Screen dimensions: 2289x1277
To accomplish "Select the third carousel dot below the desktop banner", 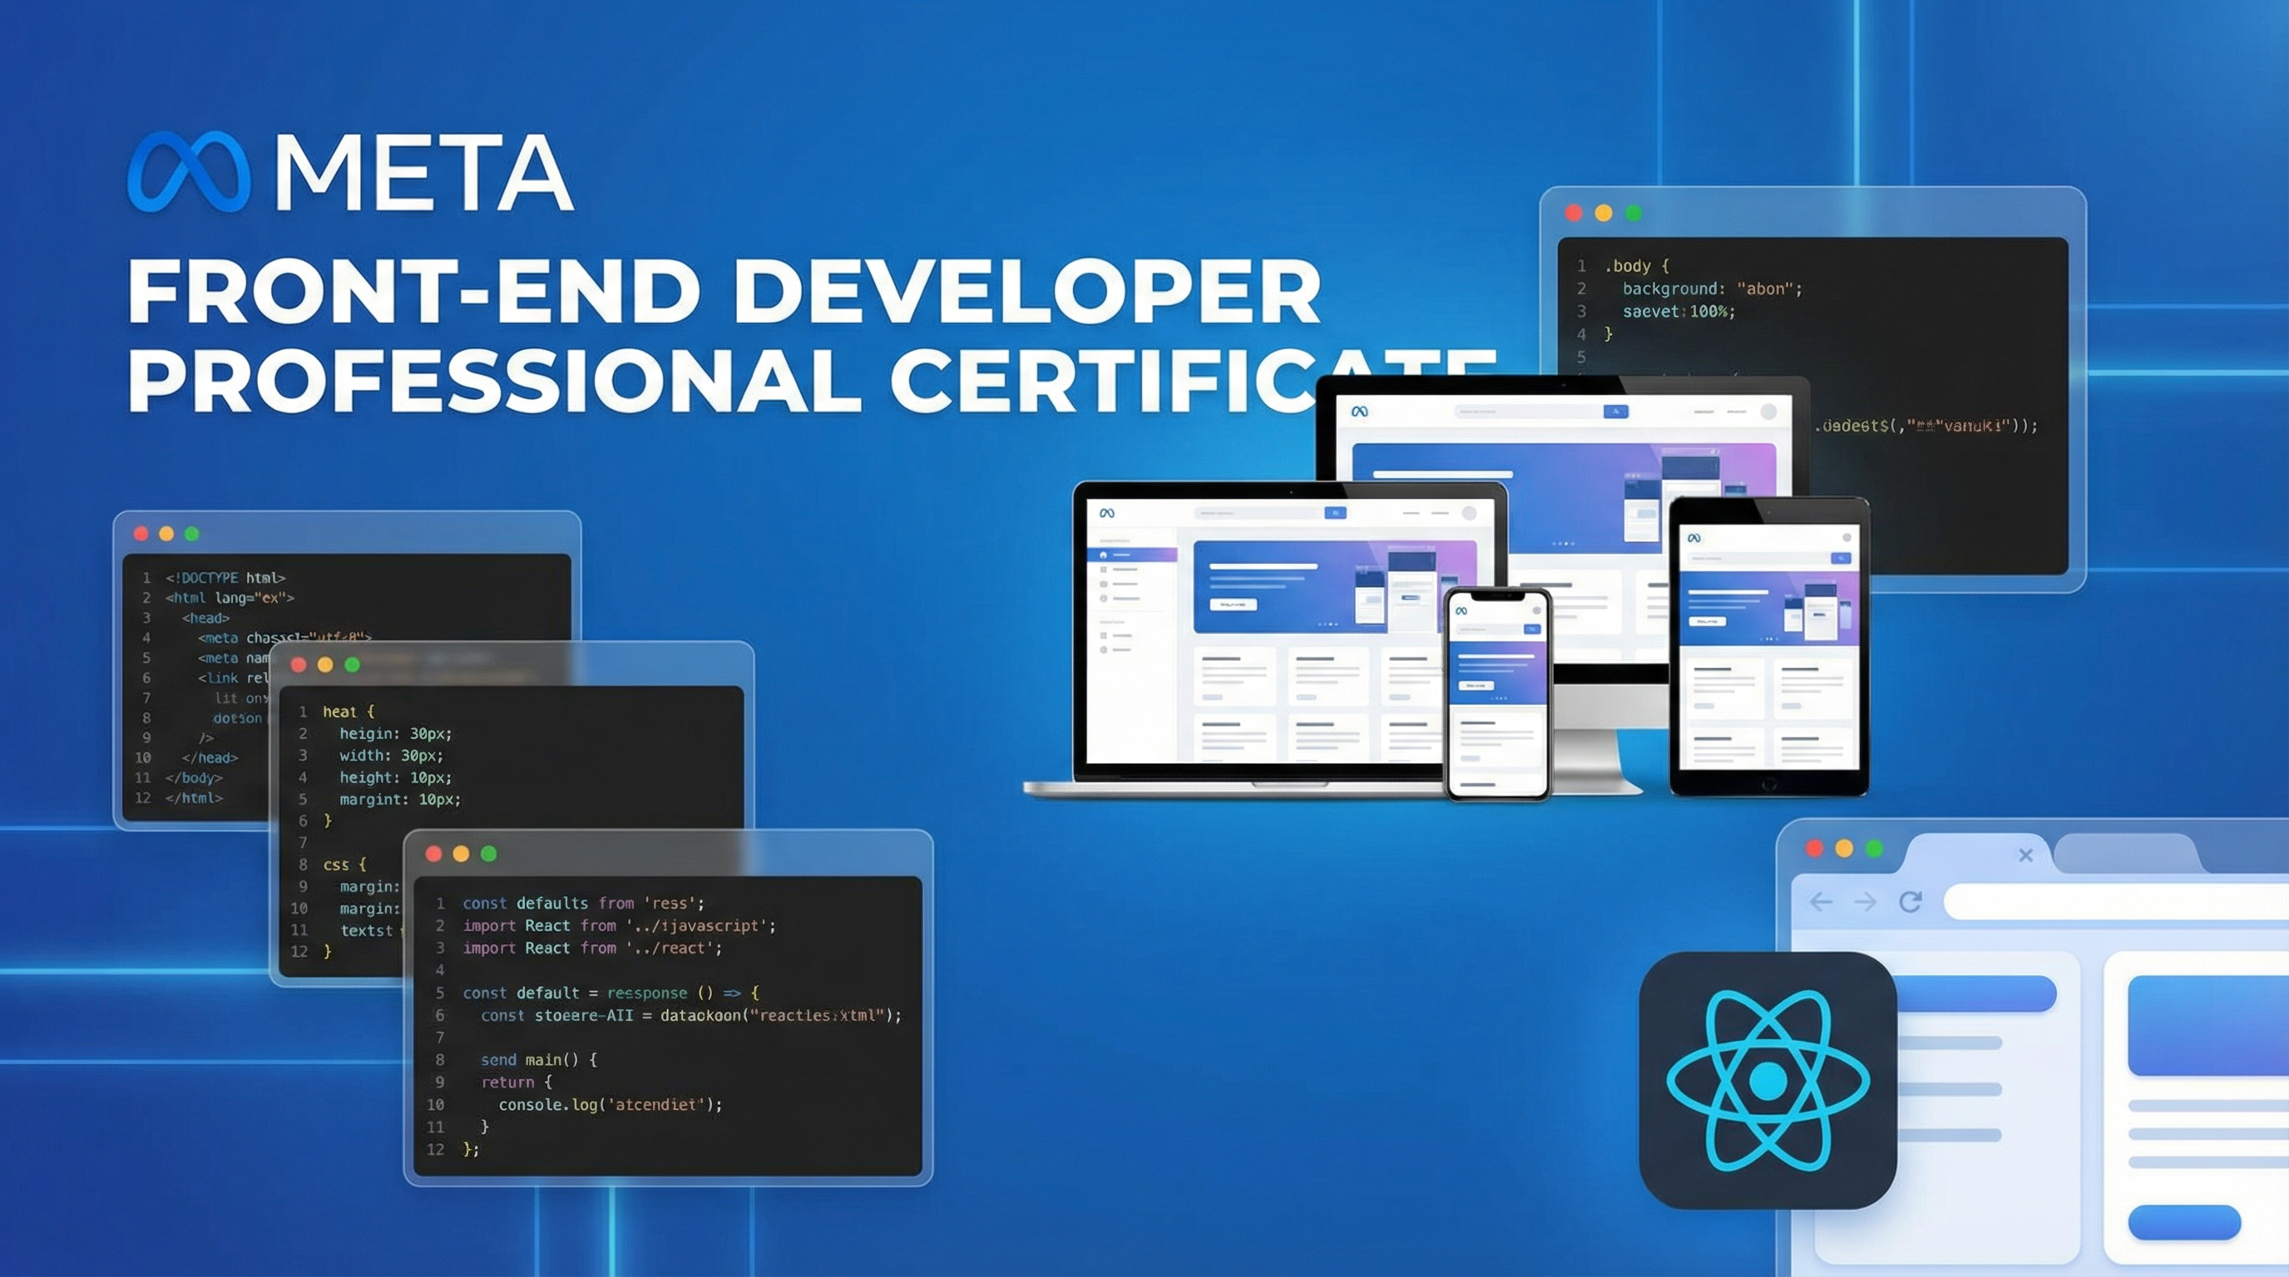I will point(1566,545).
